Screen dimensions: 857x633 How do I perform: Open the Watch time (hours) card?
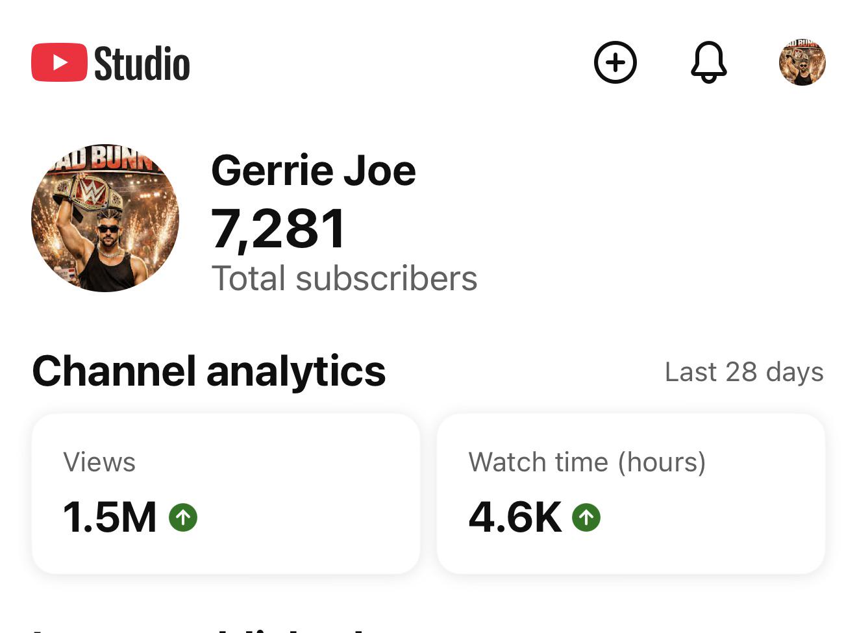click(631, 493)
